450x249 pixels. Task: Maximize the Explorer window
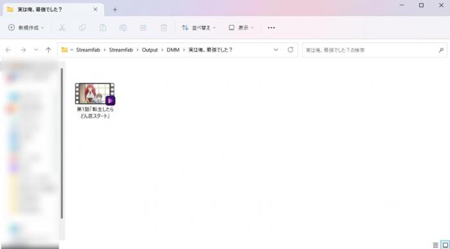click(421, 5)
